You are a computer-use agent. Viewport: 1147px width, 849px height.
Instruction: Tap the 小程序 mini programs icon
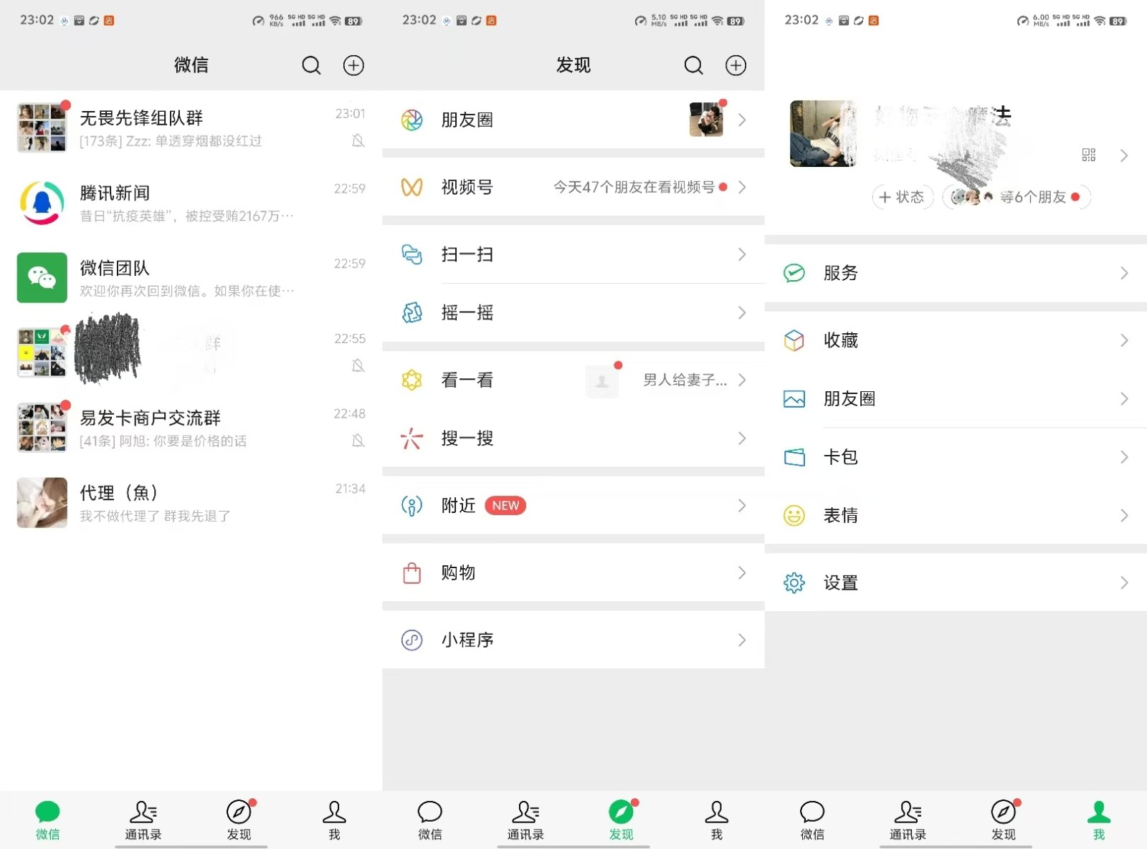point(411,640)
